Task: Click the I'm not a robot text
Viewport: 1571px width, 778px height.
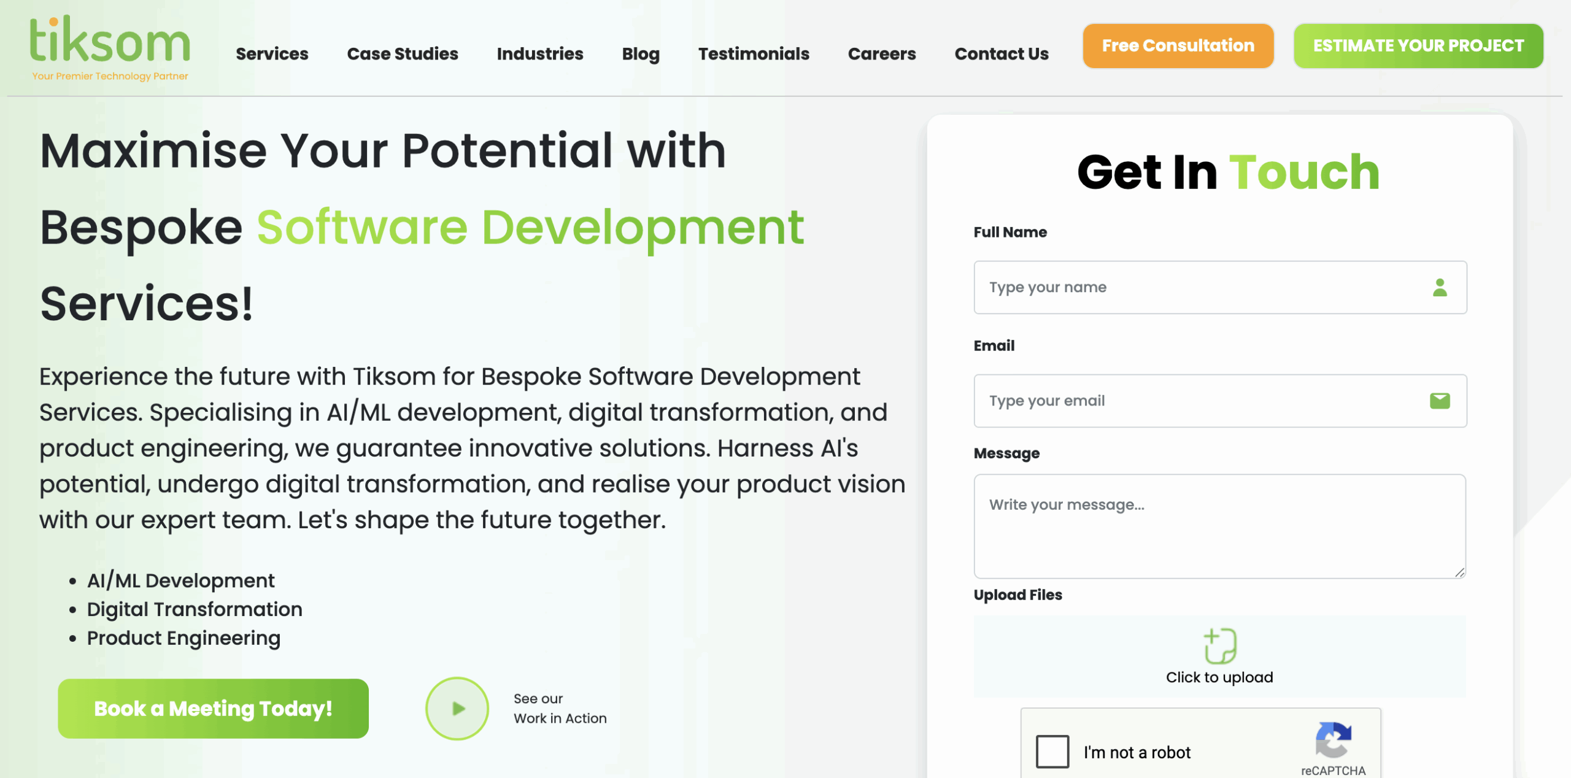Action: click(1137, 752)
